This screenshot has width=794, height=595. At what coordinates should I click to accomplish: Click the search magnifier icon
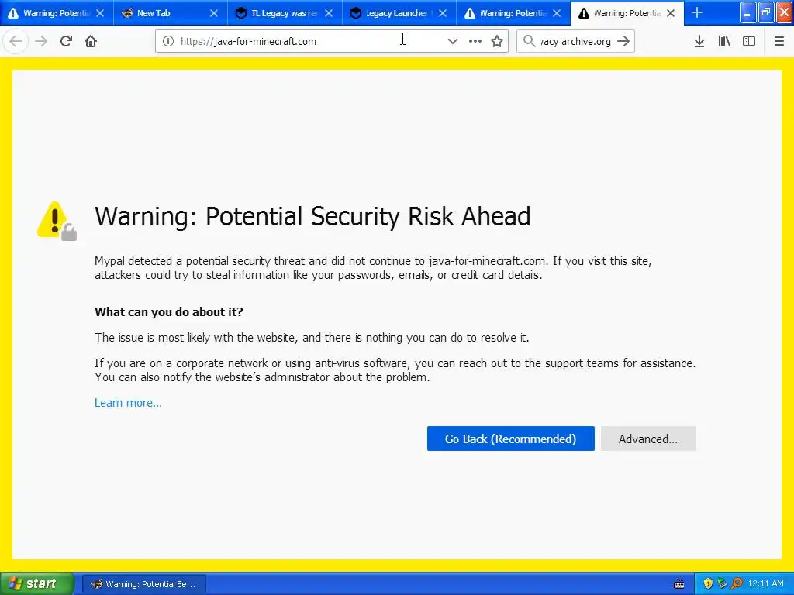[x=529, y=41]
